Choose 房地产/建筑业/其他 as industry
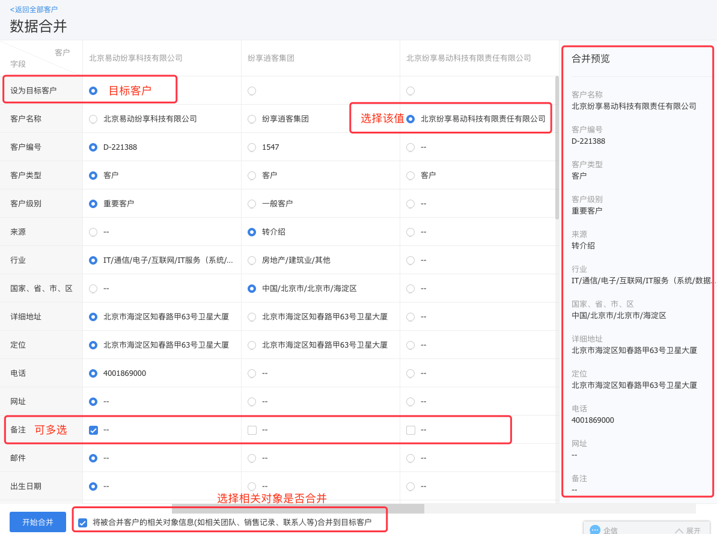This screenshot has height=534, width=717. coord(252,260)
